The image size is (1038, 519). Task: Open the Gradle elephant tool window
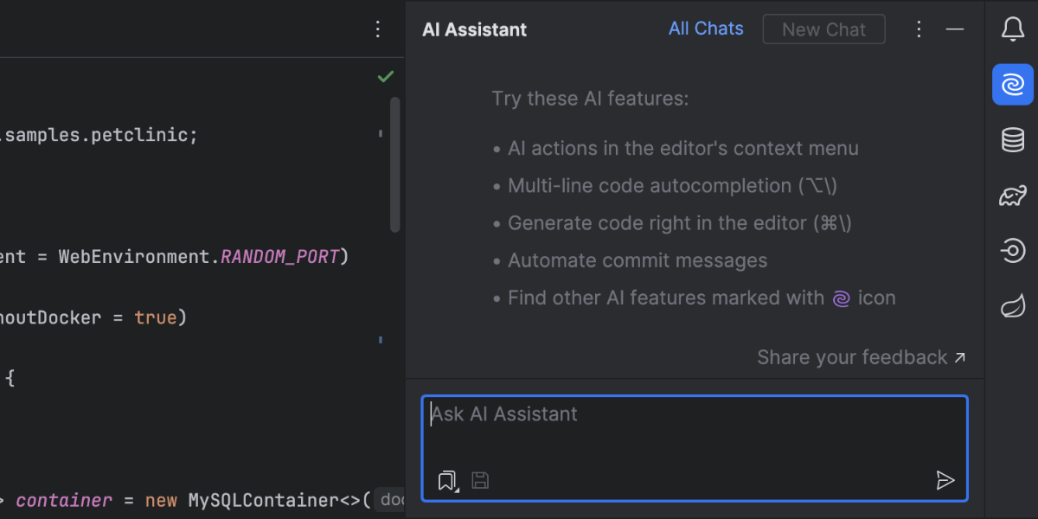(1012, 196)
